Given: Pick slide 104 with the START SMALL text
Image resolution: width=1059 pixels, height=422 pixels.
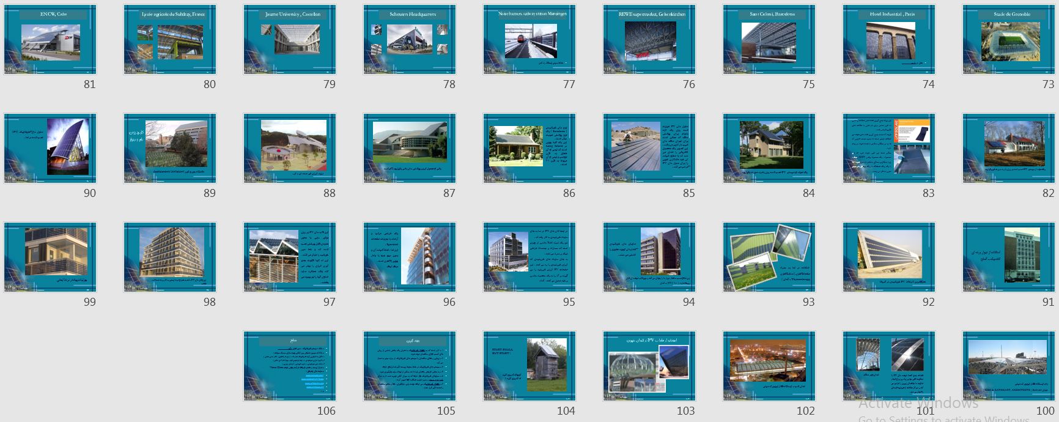Looking at the screenshot, I should [x=529, y=366].
